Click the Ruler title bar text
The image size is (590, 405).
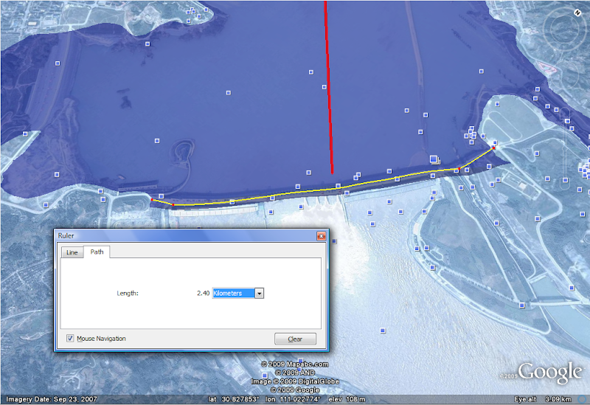(66, 235)
